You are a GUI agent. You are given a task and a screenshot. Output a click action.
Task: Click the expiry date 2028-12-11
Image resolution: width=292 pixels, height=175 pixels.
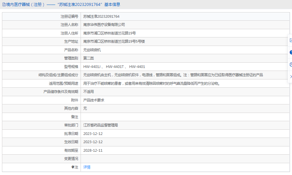coord(93,150)
